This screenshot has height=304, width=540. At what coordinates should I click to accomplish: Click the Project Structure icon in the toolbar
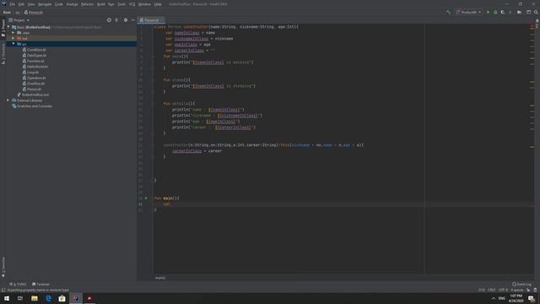(x=520, y=12)
